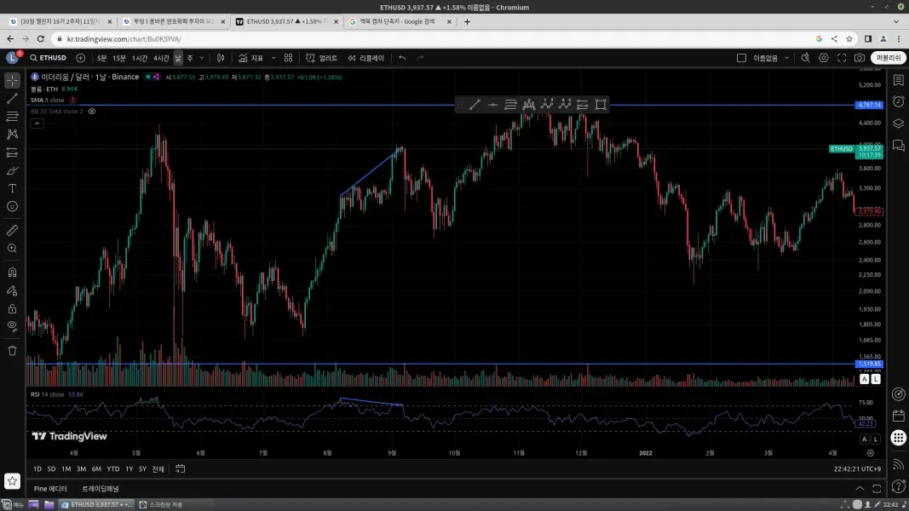Switch to the trading panel tab

click(x=101, y=488)
